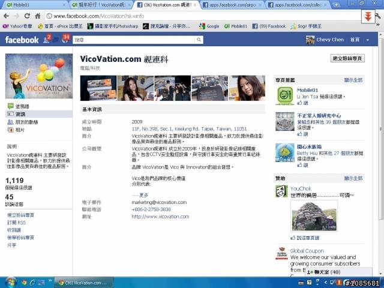Click the 訂閱 RSS link

coord(16,223)
